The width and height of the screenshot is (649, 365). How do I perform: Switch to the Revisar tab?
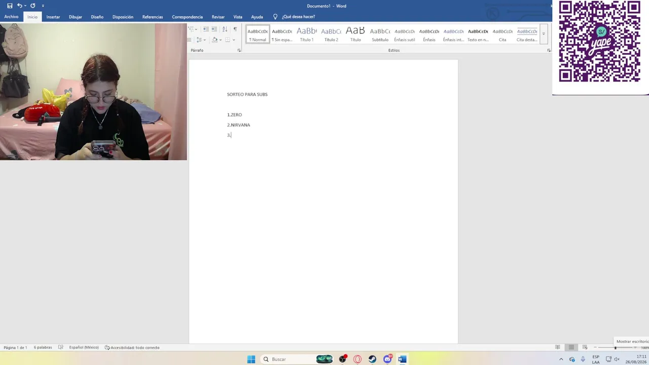pyautogui.click(x=218, y=17)
